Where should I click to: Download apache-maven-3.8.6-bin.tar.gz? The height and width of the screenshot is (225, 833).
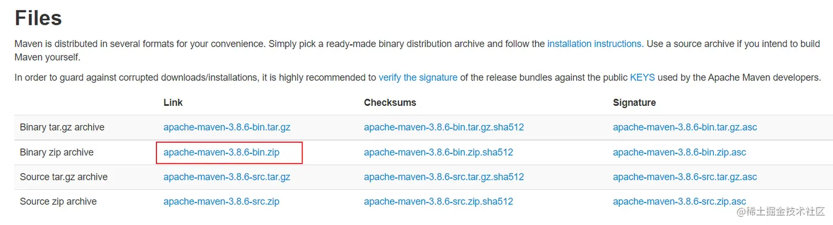click(226, 127)
